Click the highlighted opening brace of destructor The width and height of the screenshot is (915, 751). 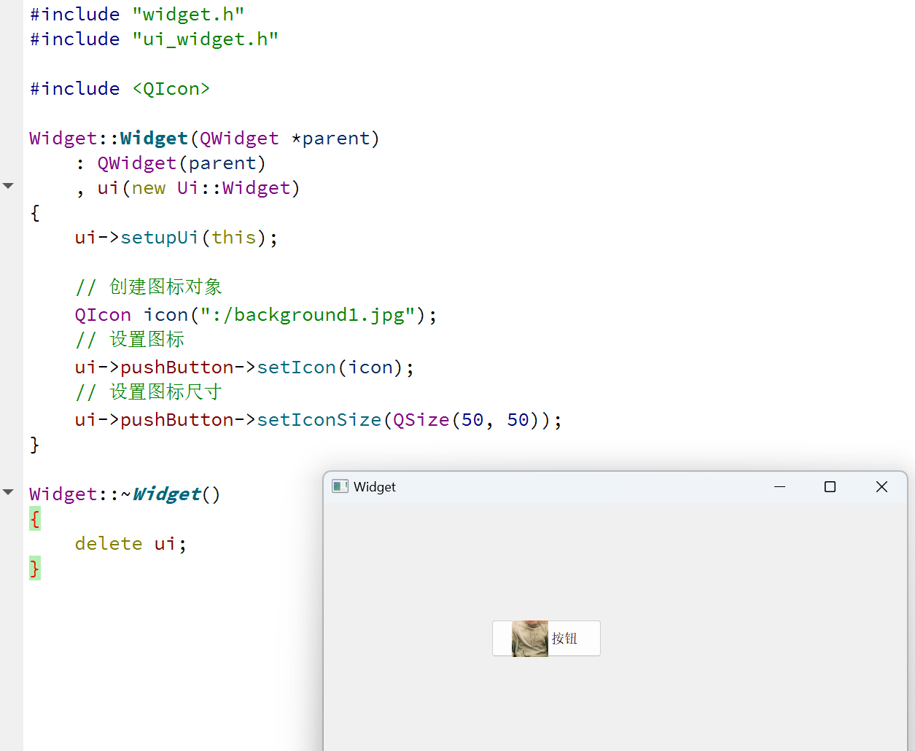pos(35,519)
